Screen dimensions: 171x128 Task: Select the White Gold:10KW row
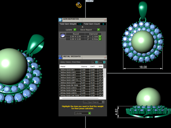click(82, 90)
